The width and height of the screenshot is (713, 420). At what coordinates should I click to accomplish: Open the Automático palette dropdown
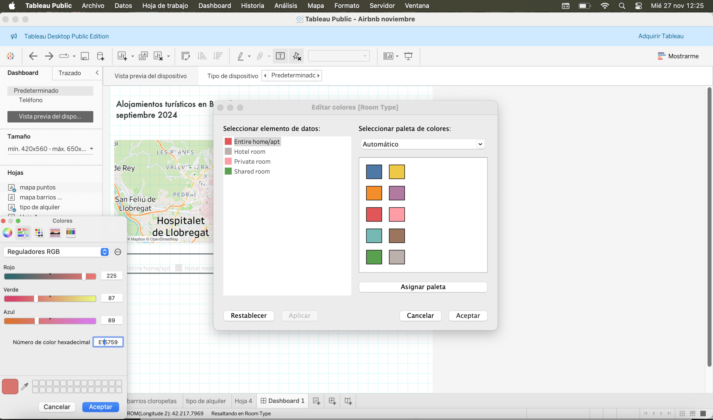(423, 144)
